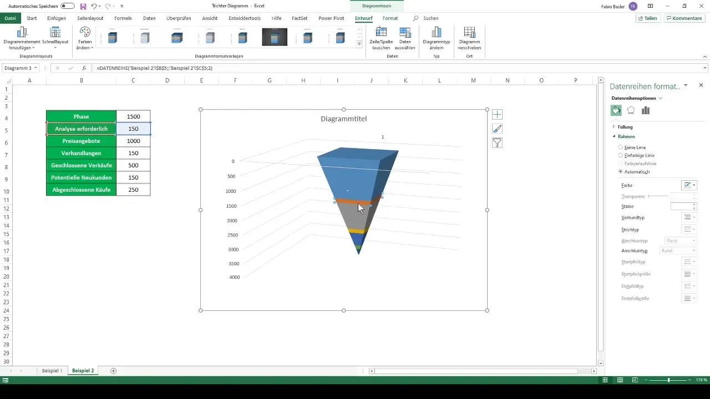
Task: Open the Formeln ribbon tab
Action: pos(123,18)
